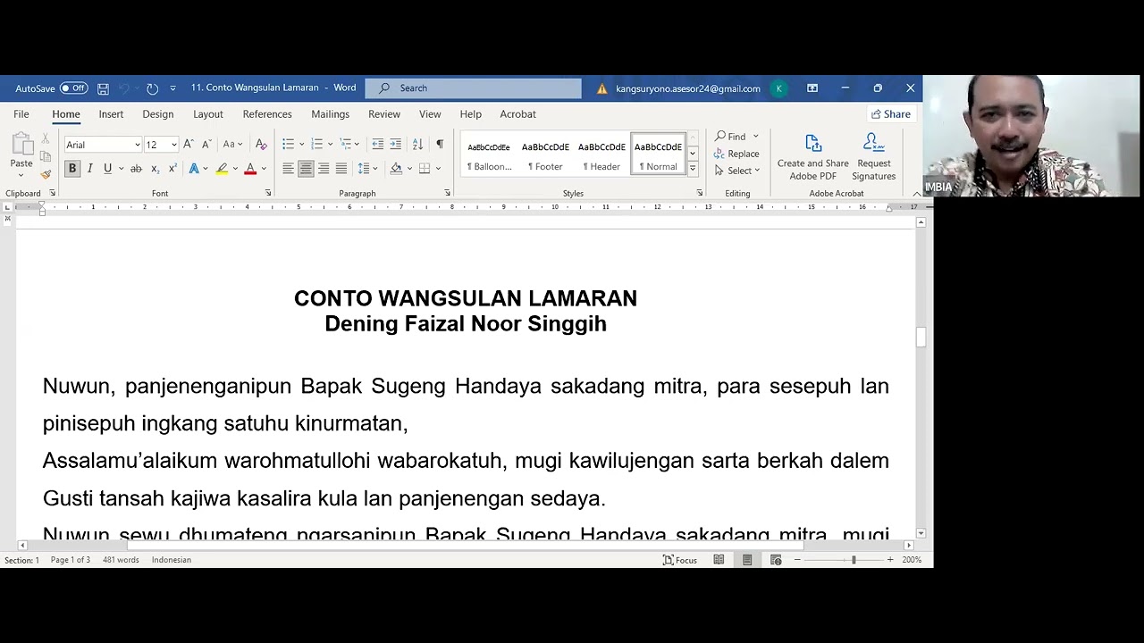Open Request Signatures in Adobe Acrobat
The image size is (1144, 643).
(x=873, y=157)
